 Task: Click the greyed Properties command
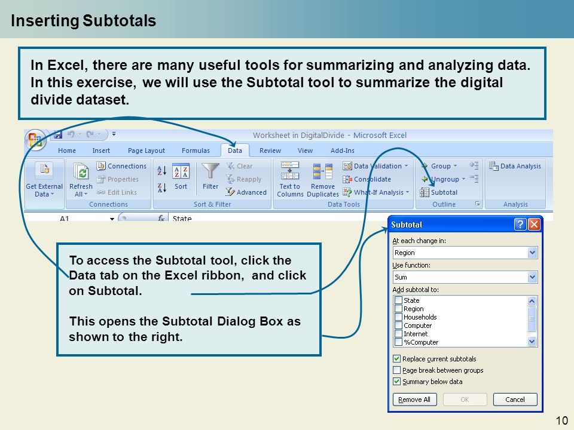tap(118, 179)
